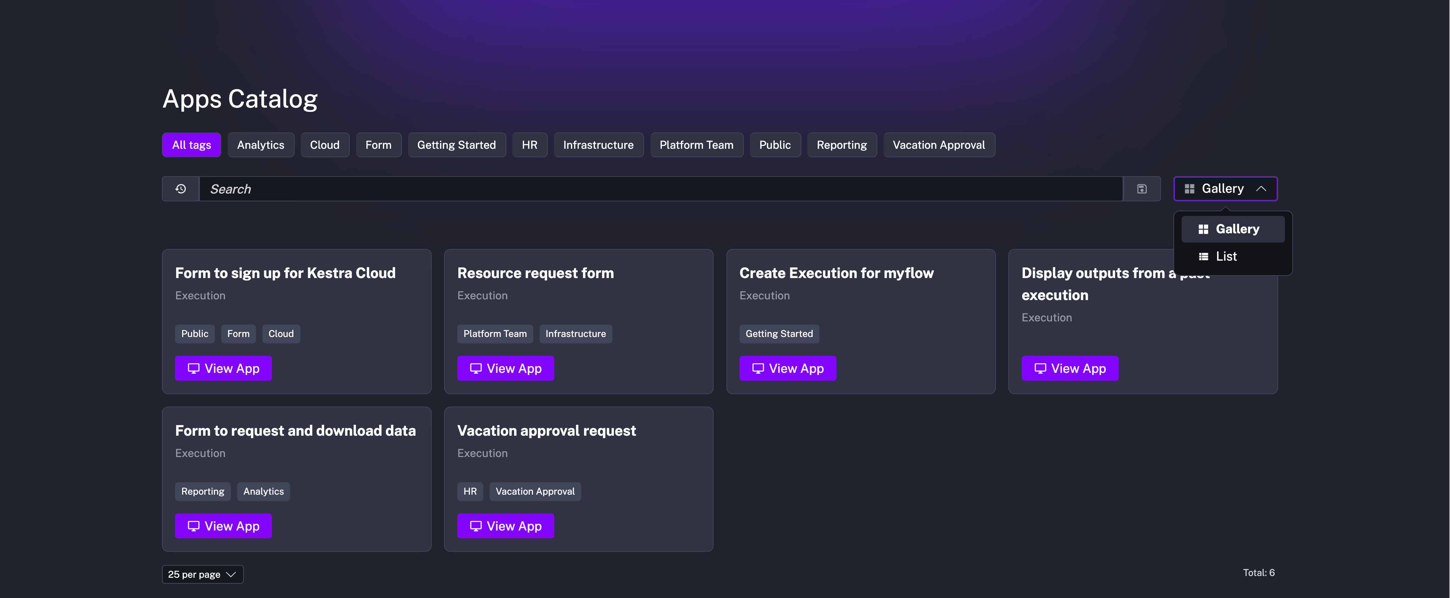1450x598 pixels.
Task: Open the 25 per page dropdown
Action: click(203, 574)
